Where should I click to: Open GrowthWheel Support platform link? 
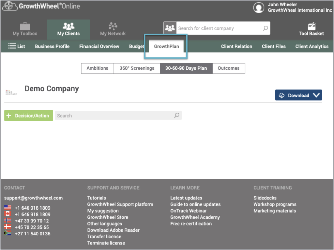(120, 204)
